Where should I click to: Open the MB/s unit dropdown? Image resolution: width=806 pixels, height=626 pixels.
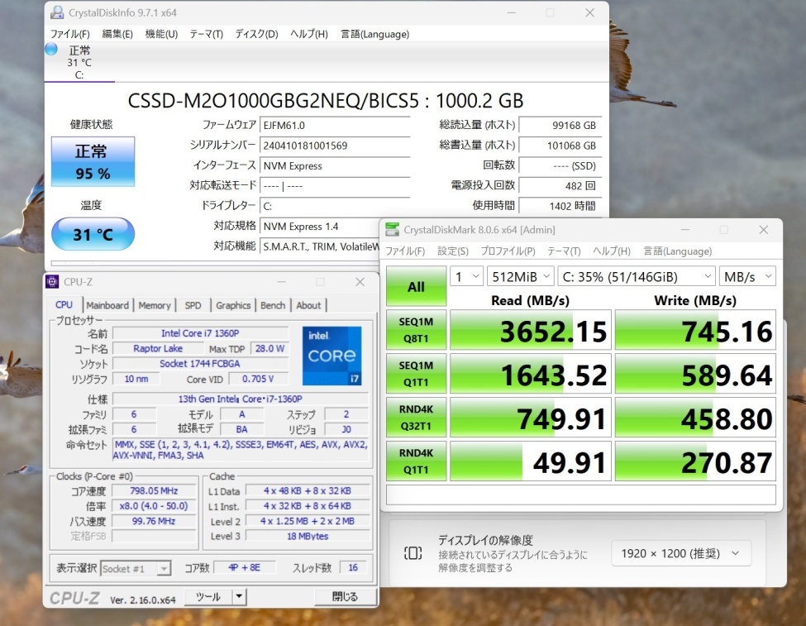coord(746,276)
